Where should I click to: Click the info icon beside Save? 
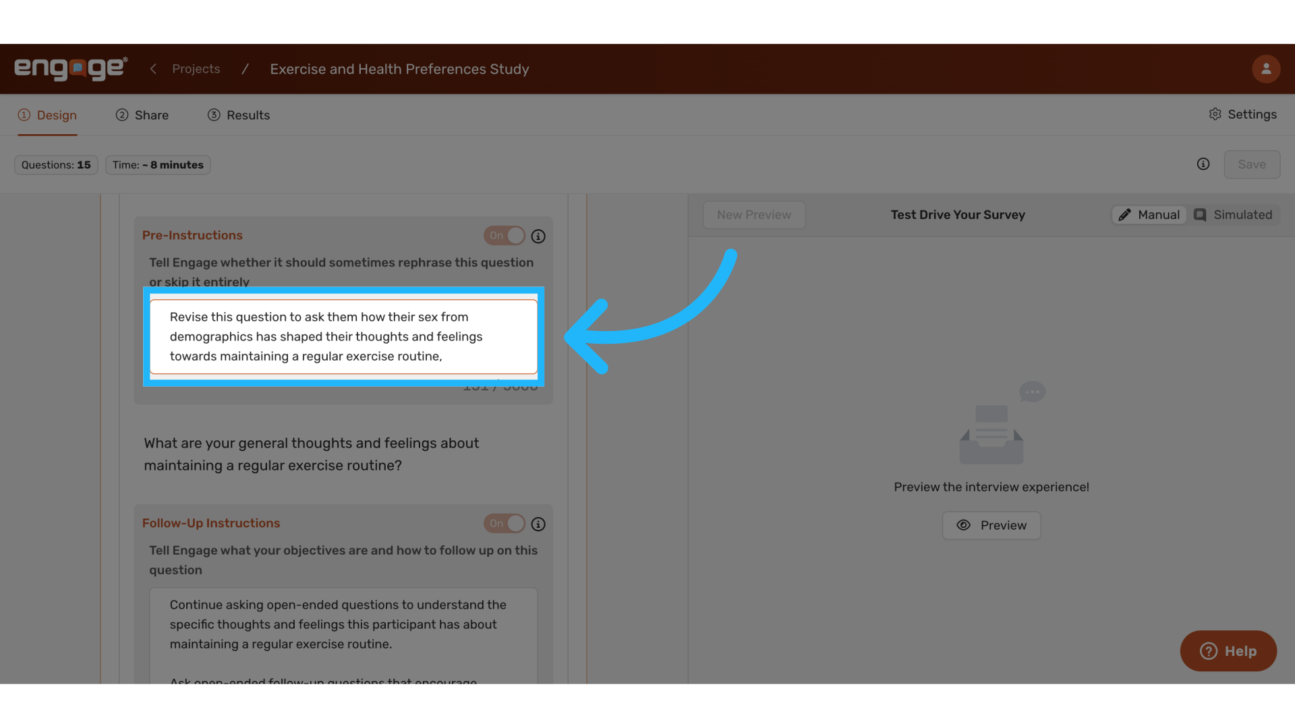1203,164
